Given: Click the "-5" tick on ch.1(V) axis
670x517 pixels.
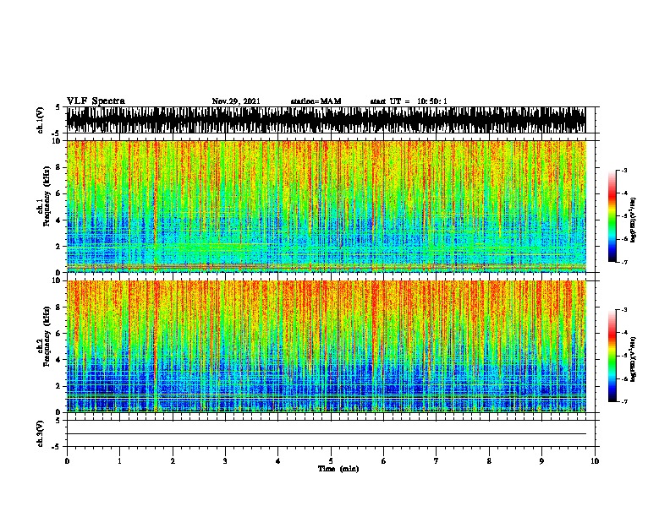Looking at the screenshot, I should [57, 133].
